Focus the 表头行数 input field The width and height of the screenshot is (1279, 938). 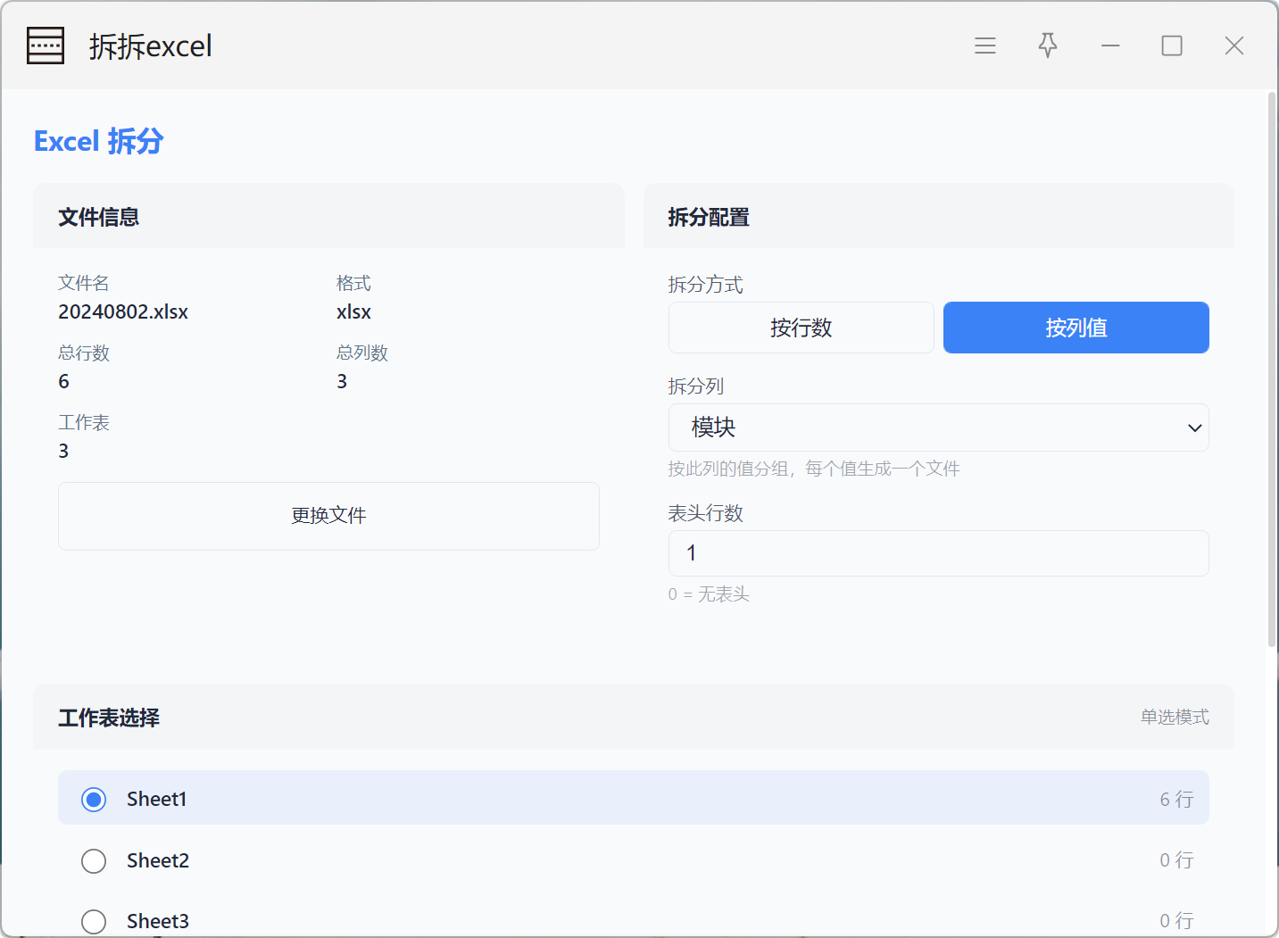tap(939, 553)
